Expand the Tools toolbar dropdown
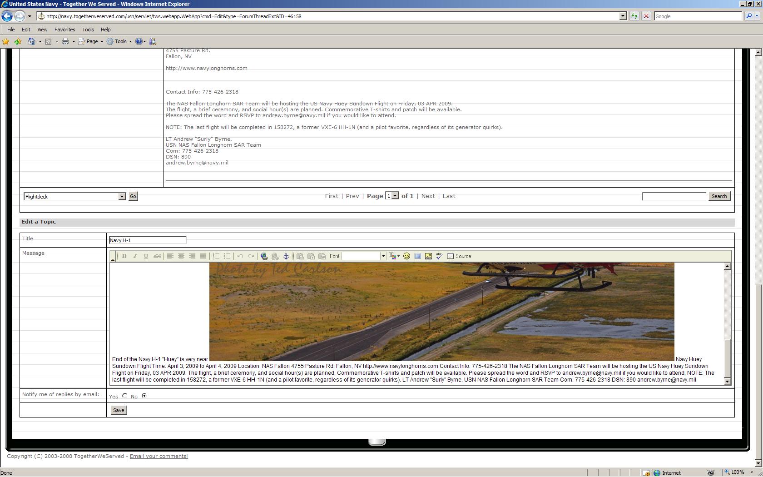The width and height of the screenshot is (763, 477). click(119, 41)
